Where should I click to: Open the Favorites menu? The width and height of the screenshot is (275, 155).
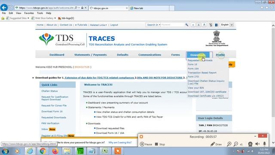click(x=29, y=13)
